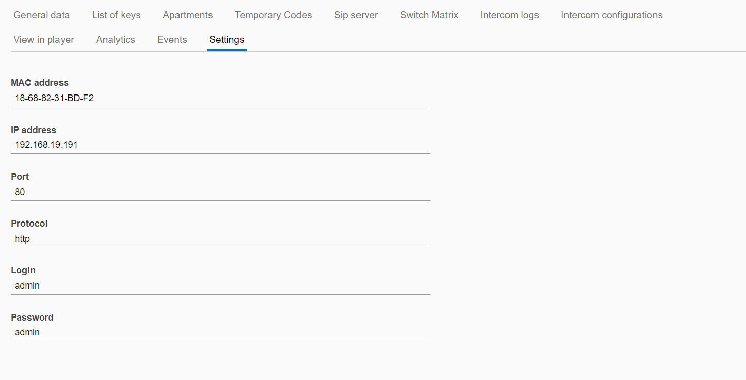Screen dimensions: 746x380
Task: Switch to View in player tab
Action: (44, 40)
